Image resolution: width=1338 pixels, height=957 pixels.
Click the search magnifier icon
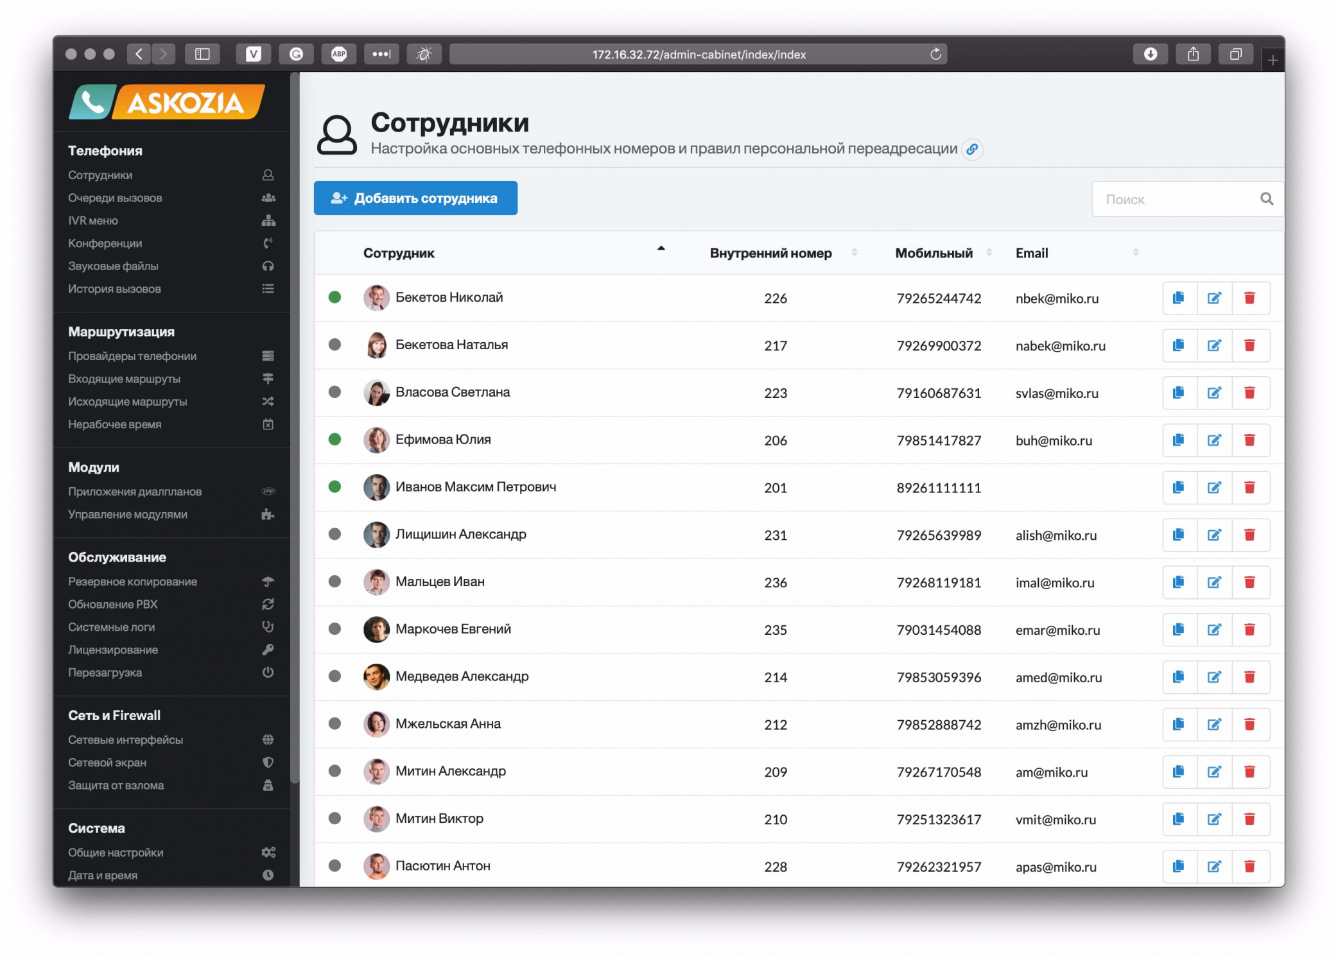pyautogui.click(x=1266, y=199)
